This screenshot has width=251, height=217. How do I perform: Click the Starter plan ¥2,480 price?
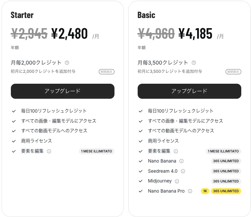[x=69, y=34]
